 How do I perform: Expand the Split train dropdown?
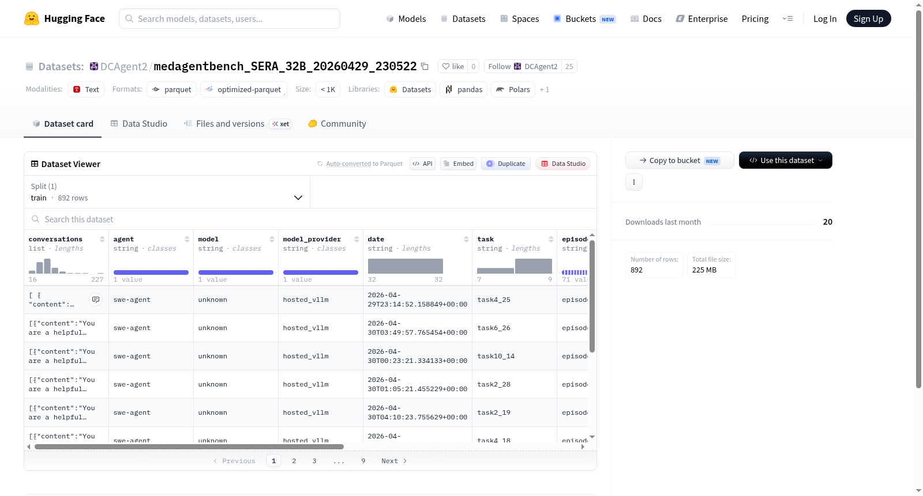[167, 192]
